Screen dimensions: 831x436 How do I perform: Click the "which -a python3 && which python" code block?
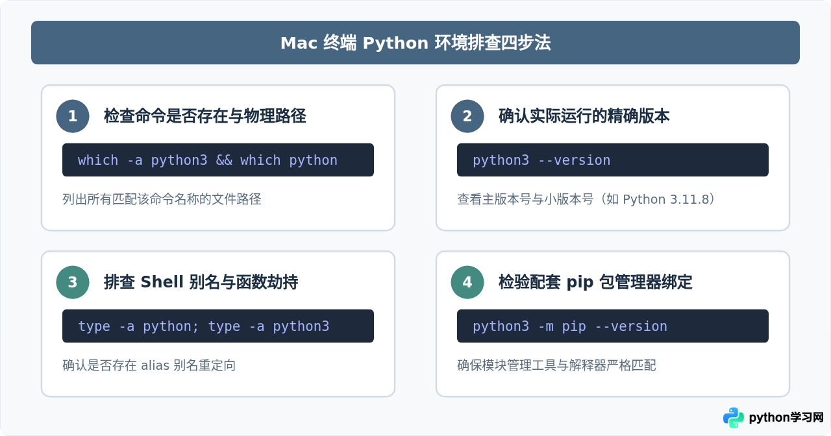tap(218, 160)
